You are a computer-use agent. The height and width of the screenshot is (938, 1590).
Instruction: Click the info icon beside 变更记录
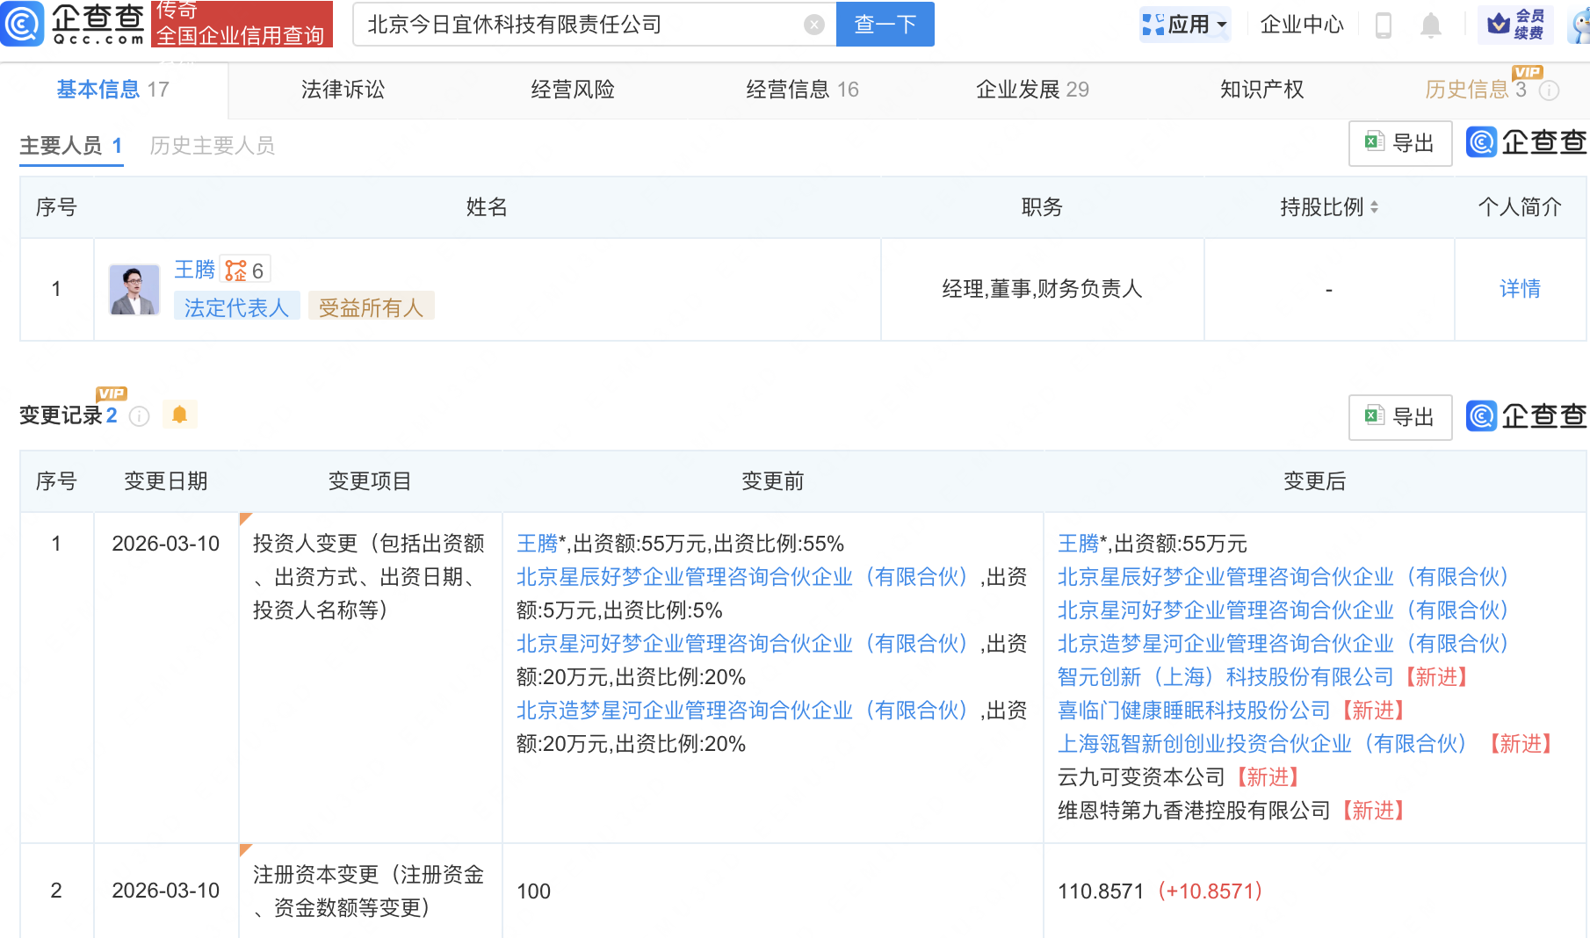pos(139,416)
